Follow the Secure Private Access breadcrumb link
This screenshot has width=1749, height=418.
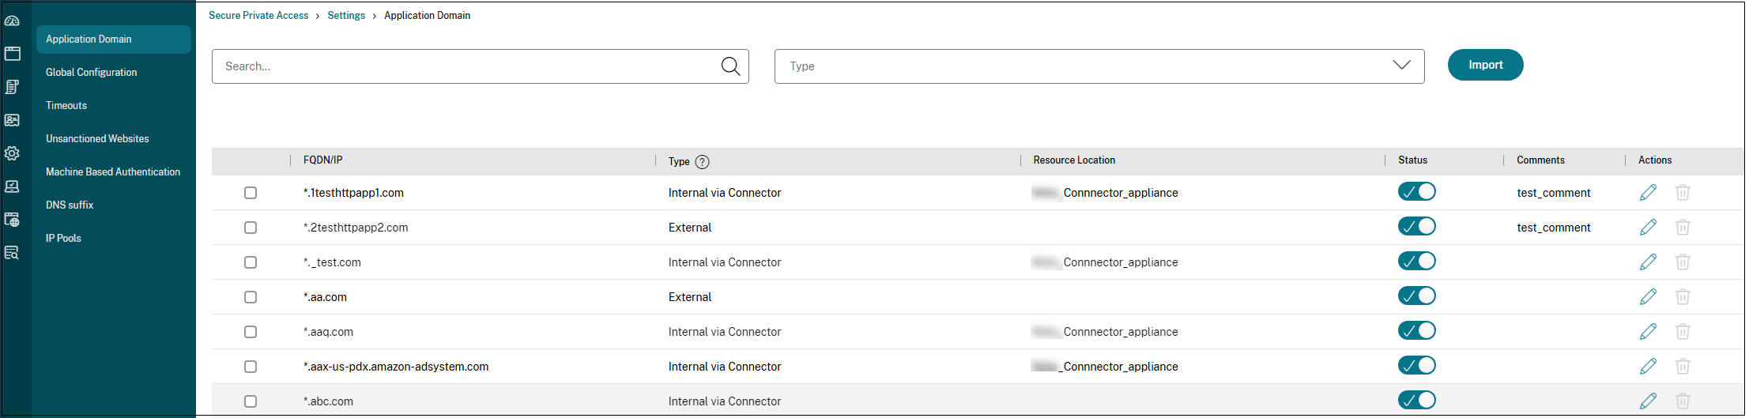pos(258,15)
